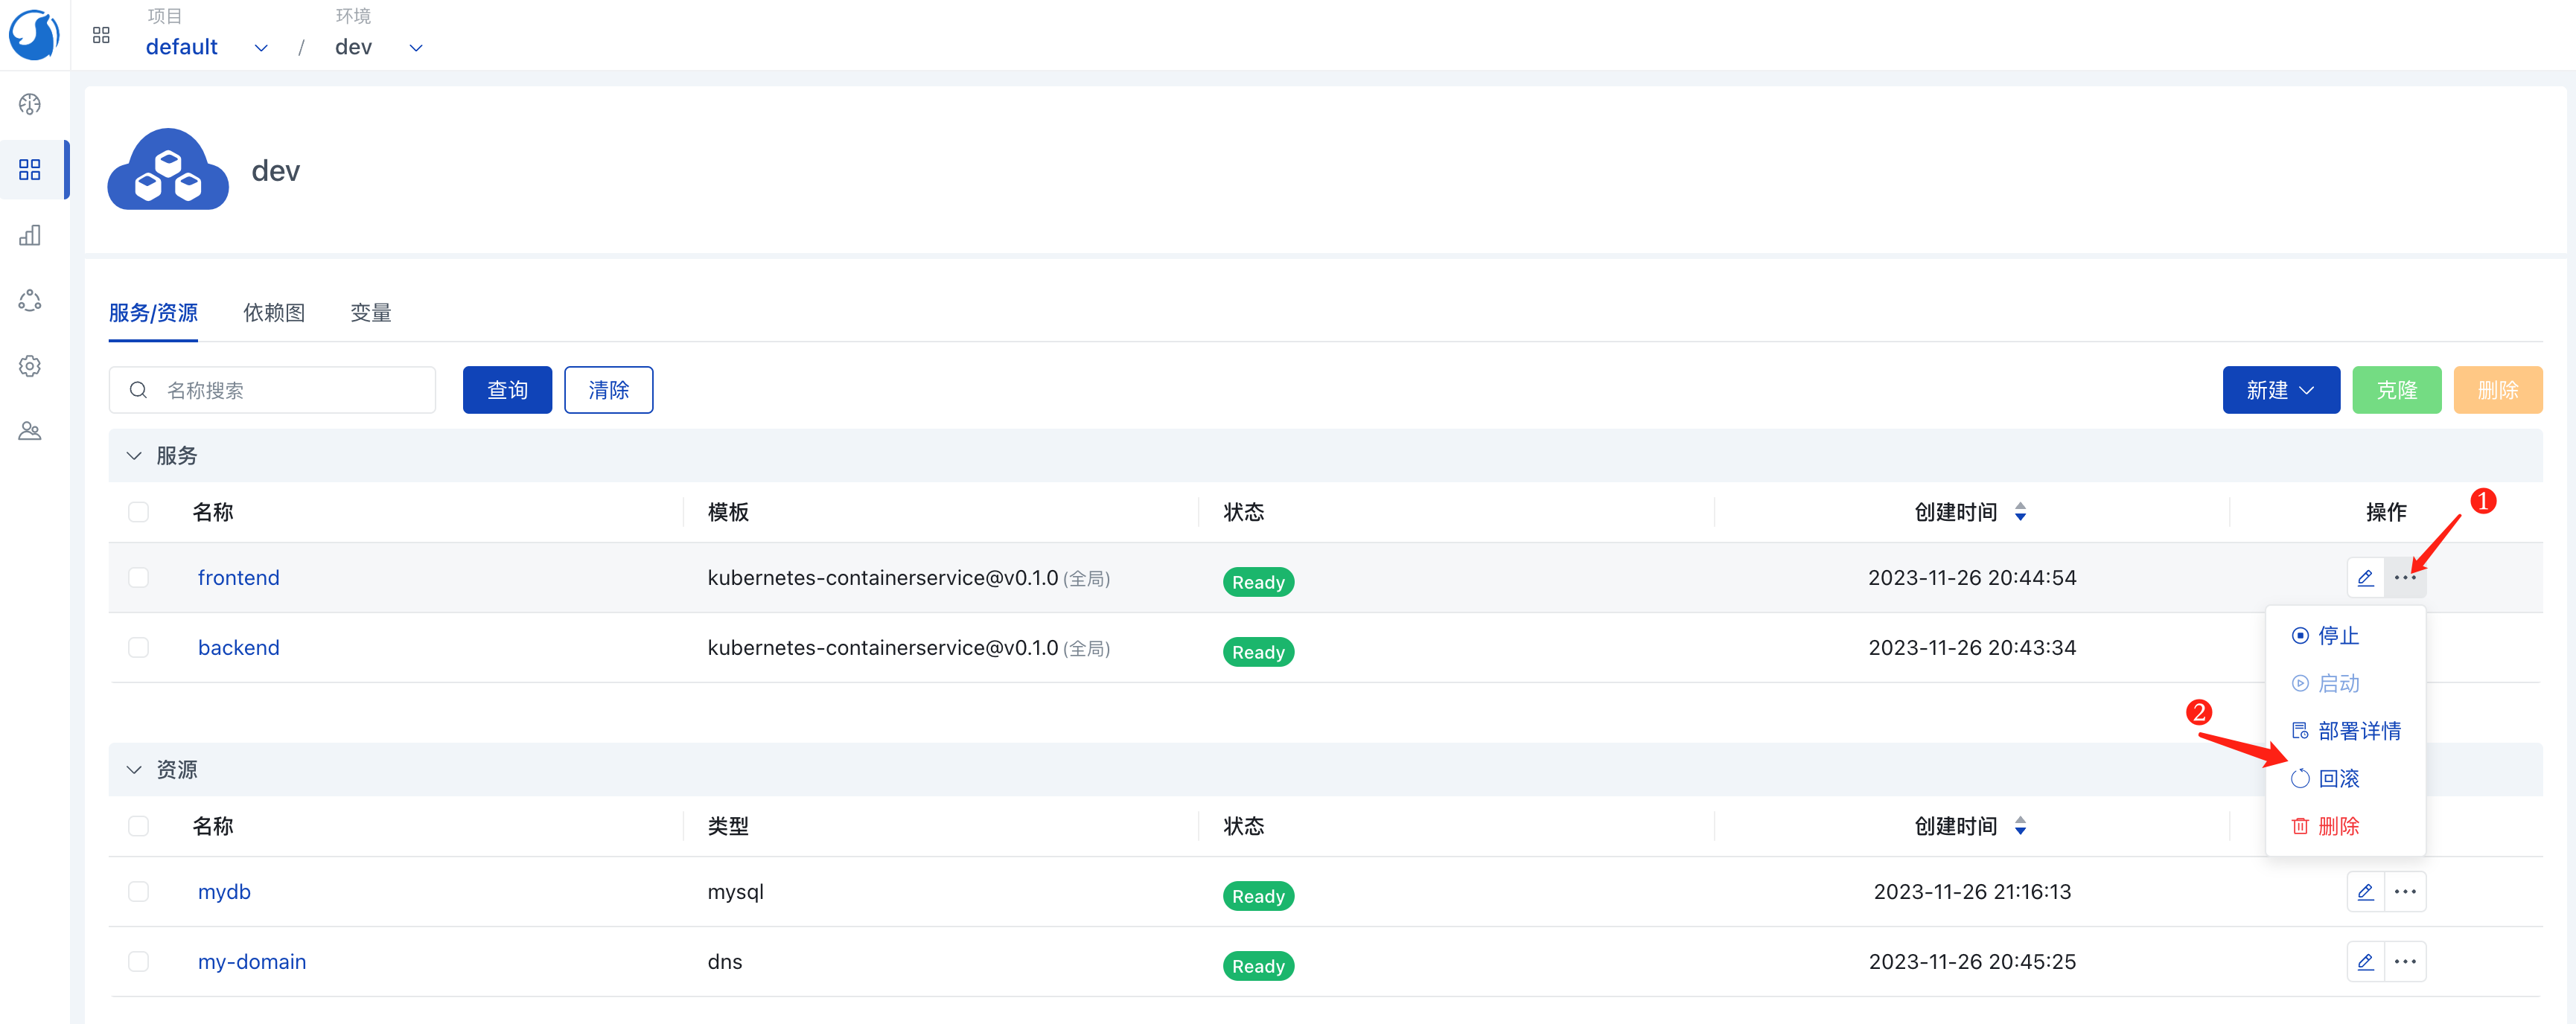Click the 清除 clear button

pyautogui.click(x=608, y=390)
